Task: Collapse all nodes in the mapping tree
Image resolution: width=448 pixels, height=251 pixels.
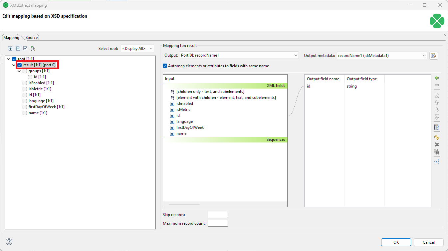Action: click(x=18, y=48)
